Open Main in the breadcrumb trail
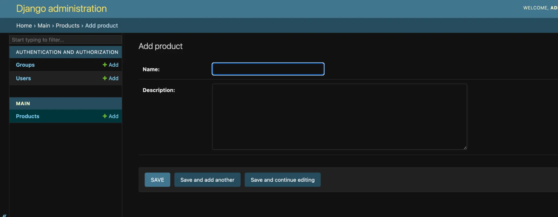This screenshot has height=217, width=558. click(44, 26)
